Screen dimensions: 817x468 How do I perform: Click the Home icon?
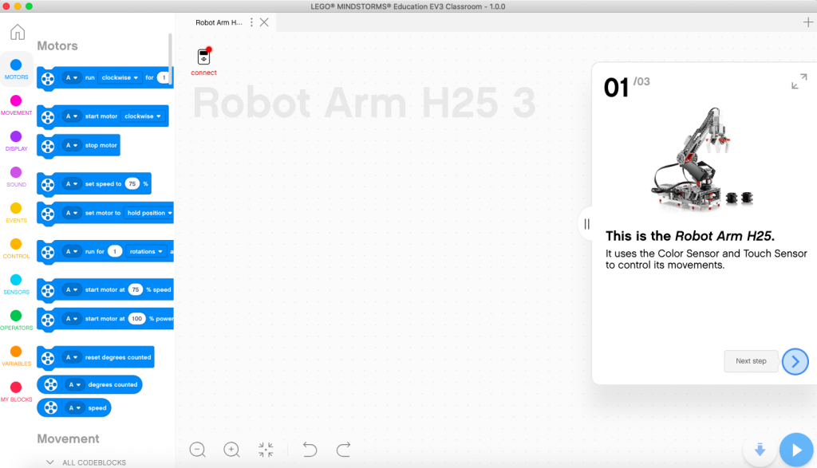point(17,32)
